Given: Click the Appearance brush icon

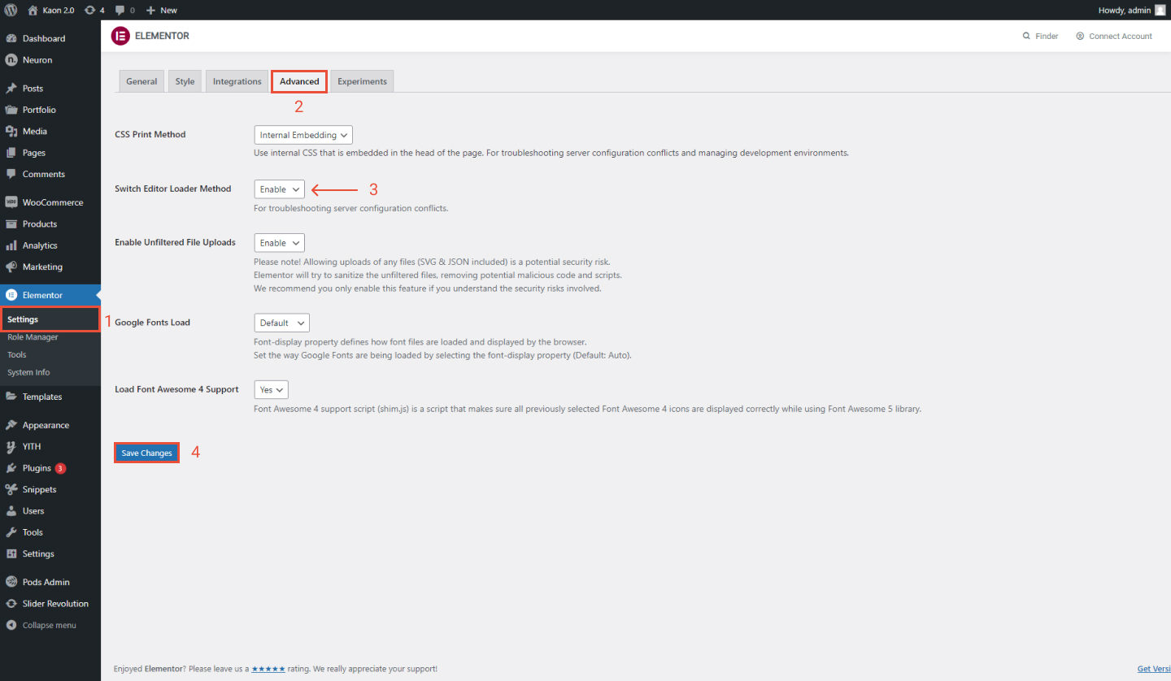Looking at the screenshot, I should (x=11, y=425).
